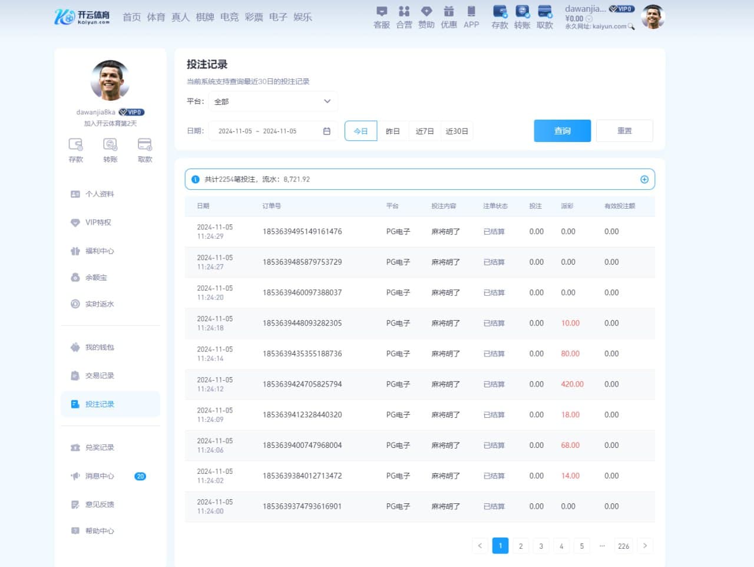The height and width of the screenshot is (567, 754).
Task: Open 转账 transfer icon in sidebar
Action: coord(110,145)
